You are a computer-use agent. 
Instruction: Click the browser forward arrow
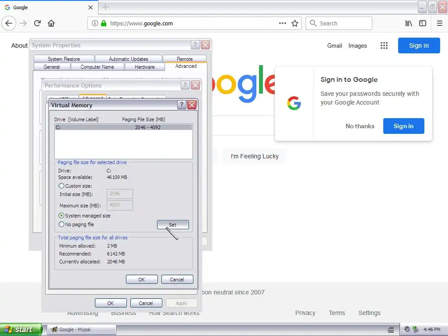[24, 23]
